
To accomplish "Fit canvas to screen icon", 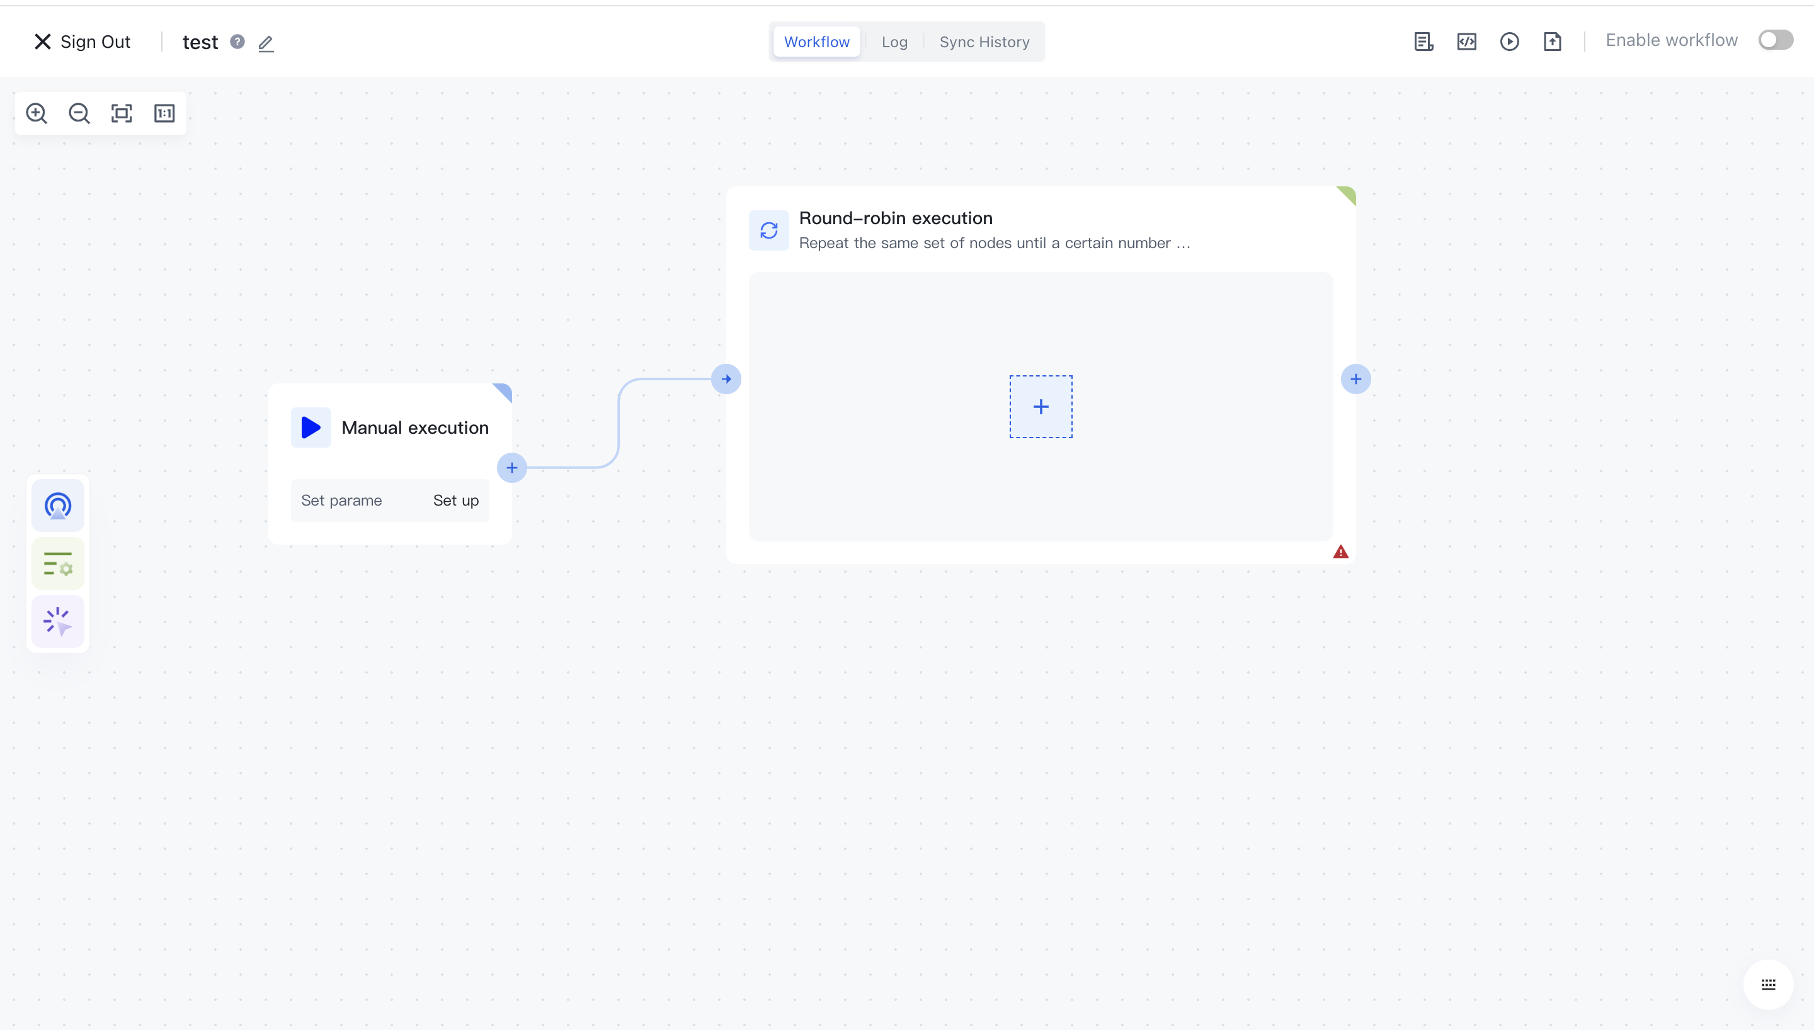I will [x=122, y=113].
